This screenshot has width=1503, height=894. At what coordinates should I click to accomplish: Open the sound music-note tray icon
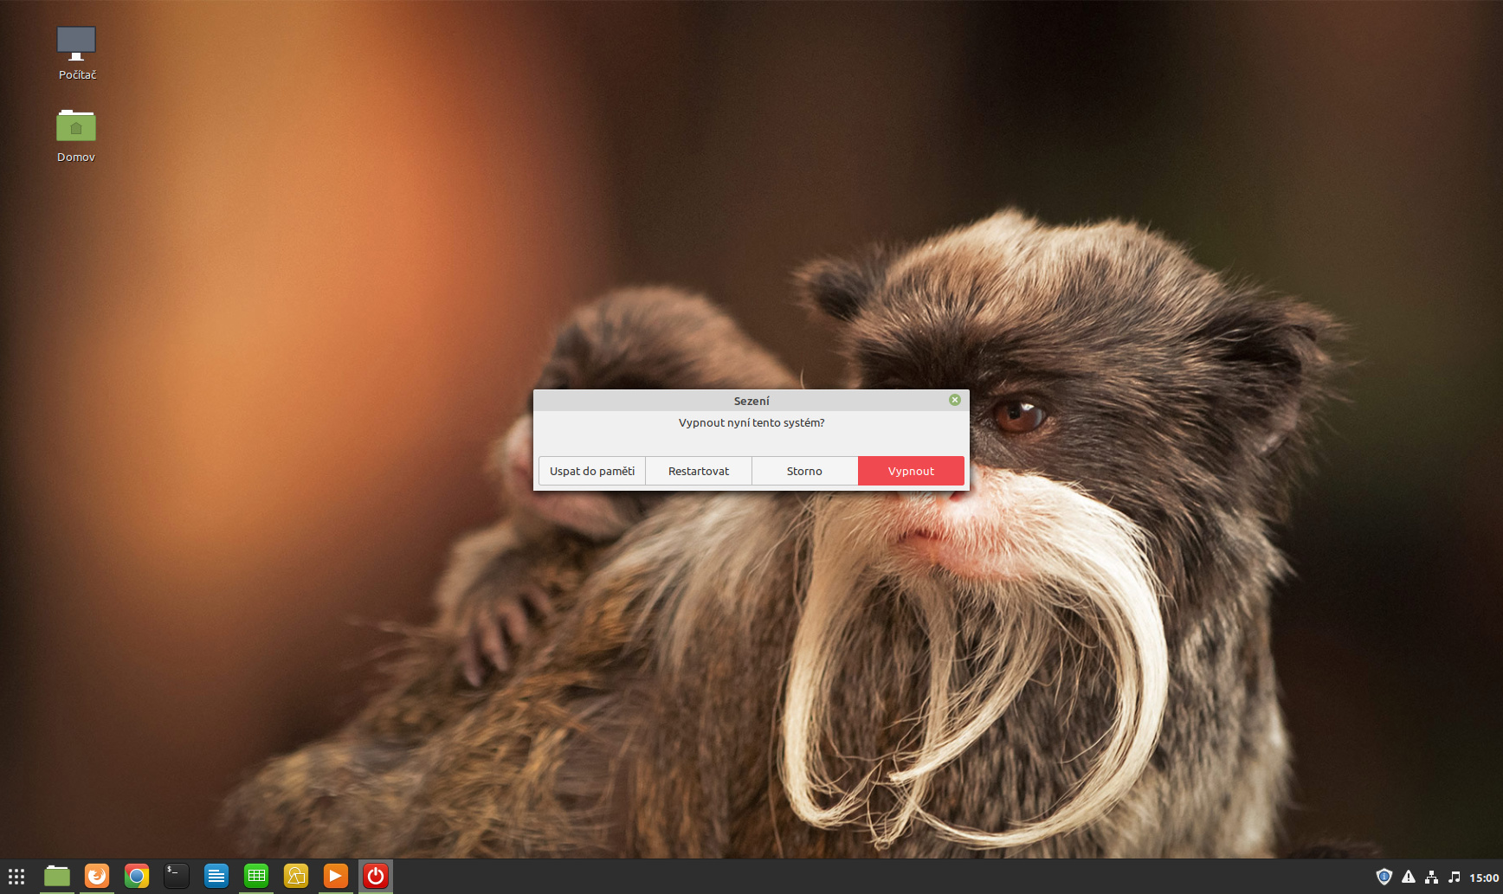click(x=1455, y=877)
